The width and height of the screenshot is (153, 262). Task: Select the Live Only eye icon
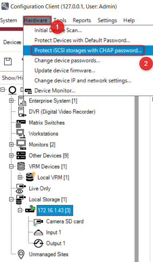click(21, 188)
